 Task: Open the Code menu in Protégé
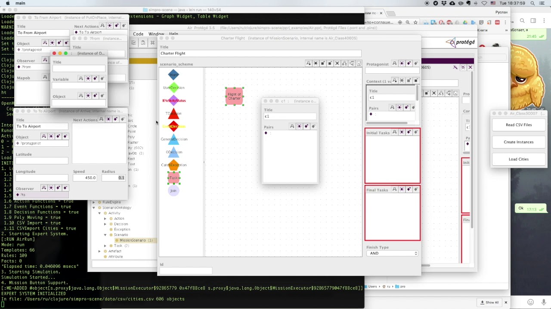(138, 34)
